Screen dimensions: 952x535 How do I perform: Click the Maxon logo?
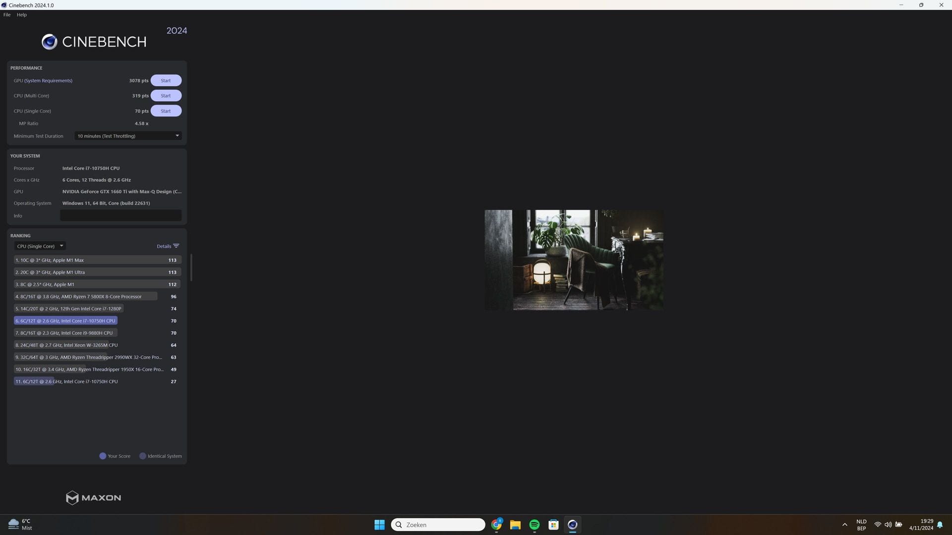(x=93, y=497)
